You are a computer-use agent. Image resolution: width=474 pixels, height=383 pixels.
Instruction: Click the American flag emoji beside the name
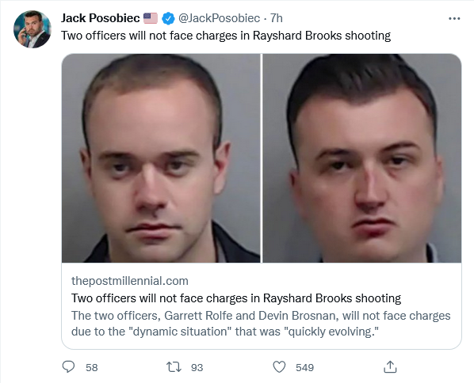point(151,18)
